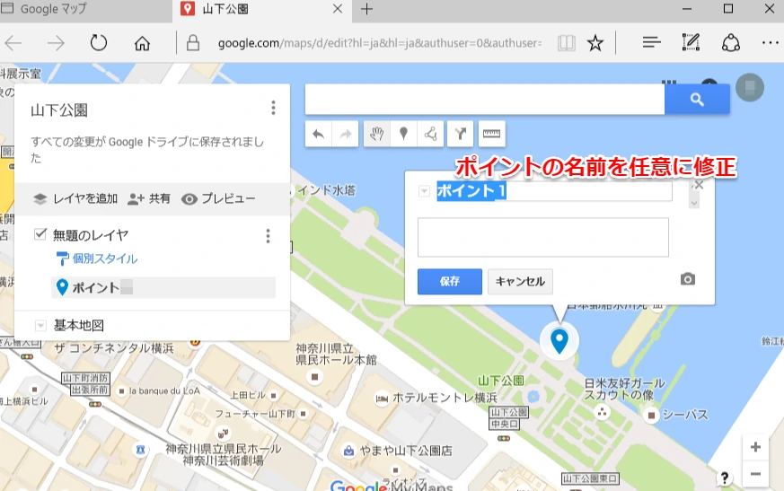Zoom in with the plus button
The image size is (784, 491).
coord(755,447)
